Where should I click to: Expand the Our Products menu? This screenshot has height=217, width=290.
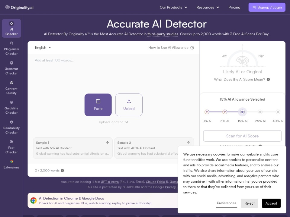(x=173, y=7)
